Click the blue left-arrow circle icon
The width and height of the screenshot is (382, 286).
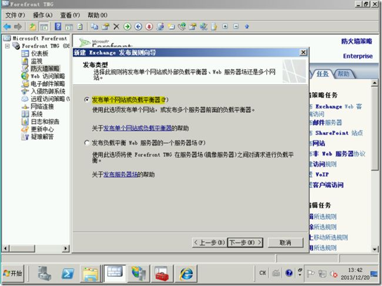[138, 26]
